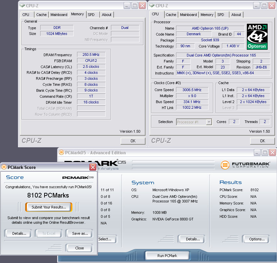Click Core Voltage field 1.408 V
The height and width of the screenshot is (263, 277).
tap(233, 46)
